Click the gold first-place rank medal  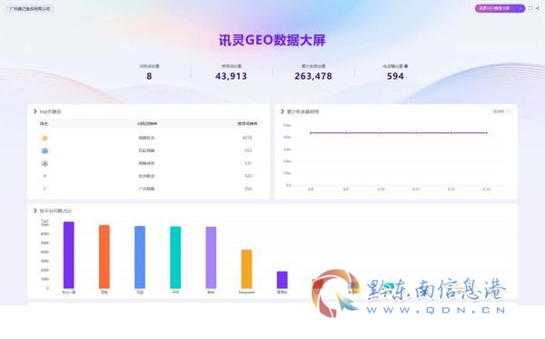pyautogui.click(x=45, y=138)
